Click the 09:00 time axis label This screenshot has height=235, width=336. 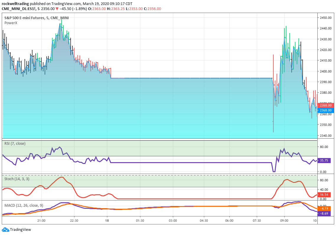click(284, 221)
